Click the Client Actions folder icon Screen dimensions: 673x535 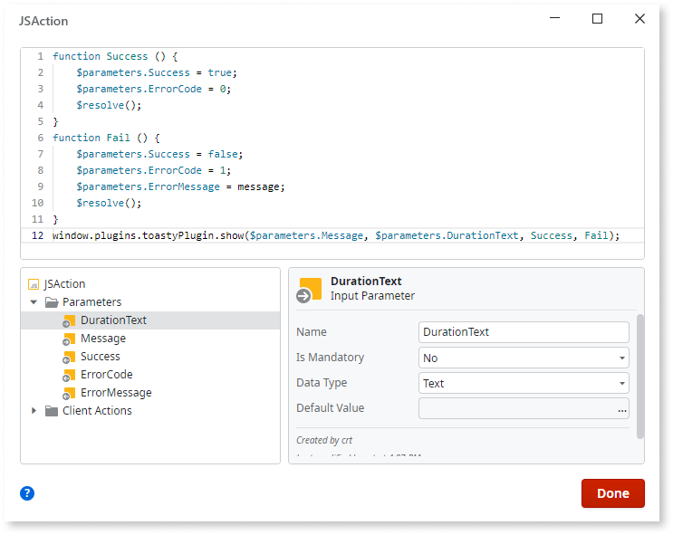(51, 411)
